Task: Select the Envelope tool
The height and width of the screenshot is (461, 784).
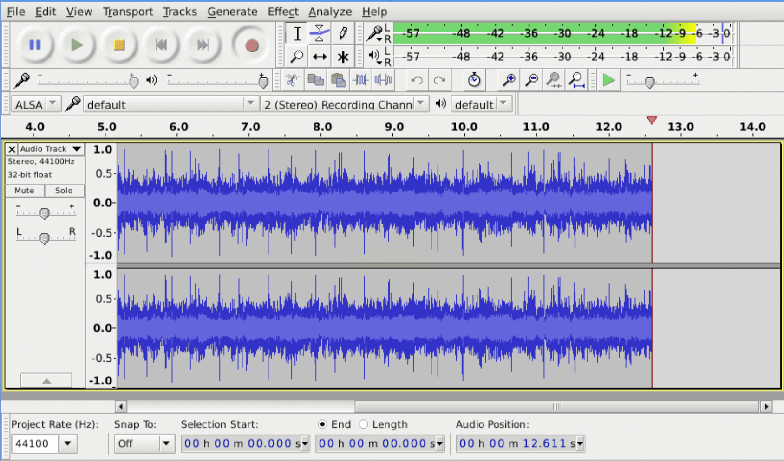Action: point(319,33)
